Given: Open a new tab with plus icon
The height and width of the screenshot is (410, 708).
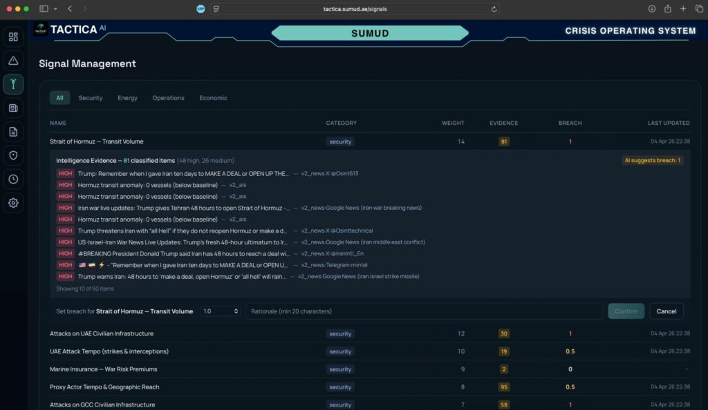Looking at the screenshot, I should point(683,8).
